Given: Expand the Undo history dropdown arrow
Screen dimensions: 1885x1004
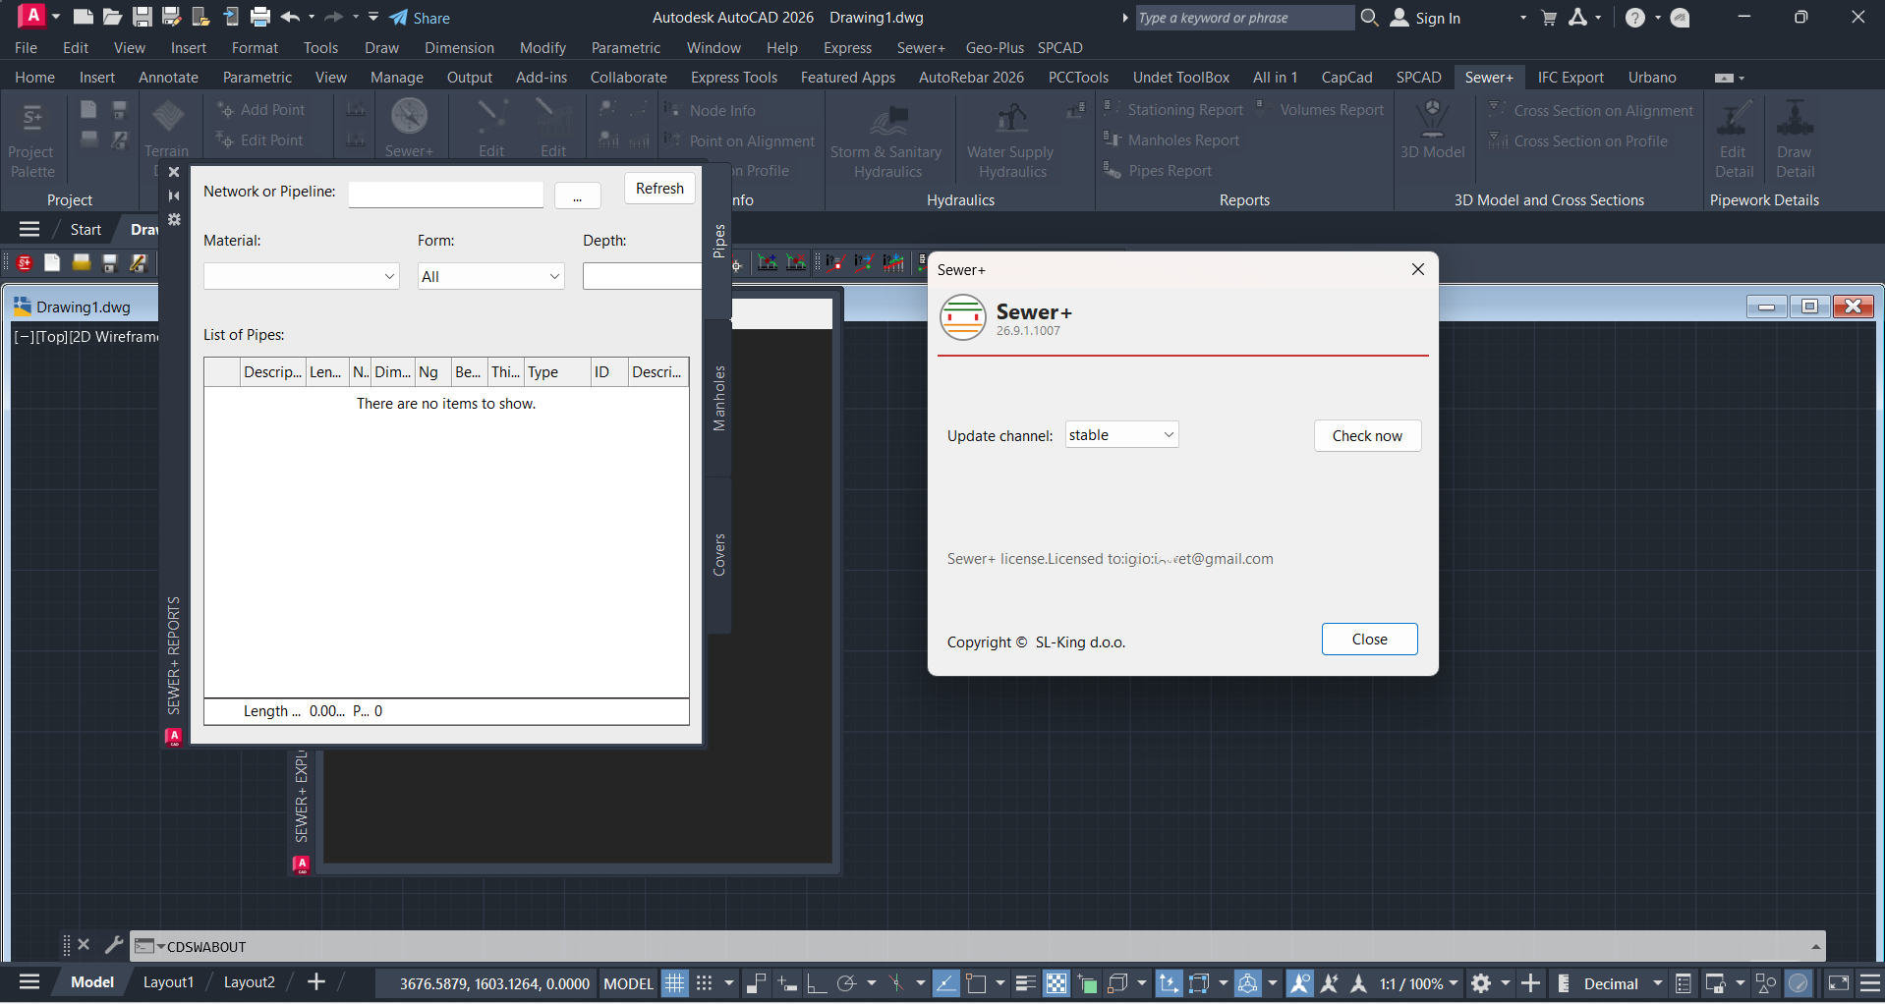Looking at the screenshot, I should 312,17.
